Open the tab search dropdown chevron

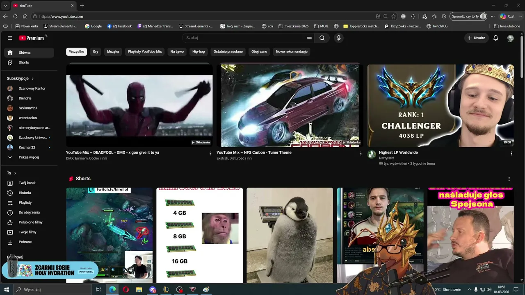[5, 5]
